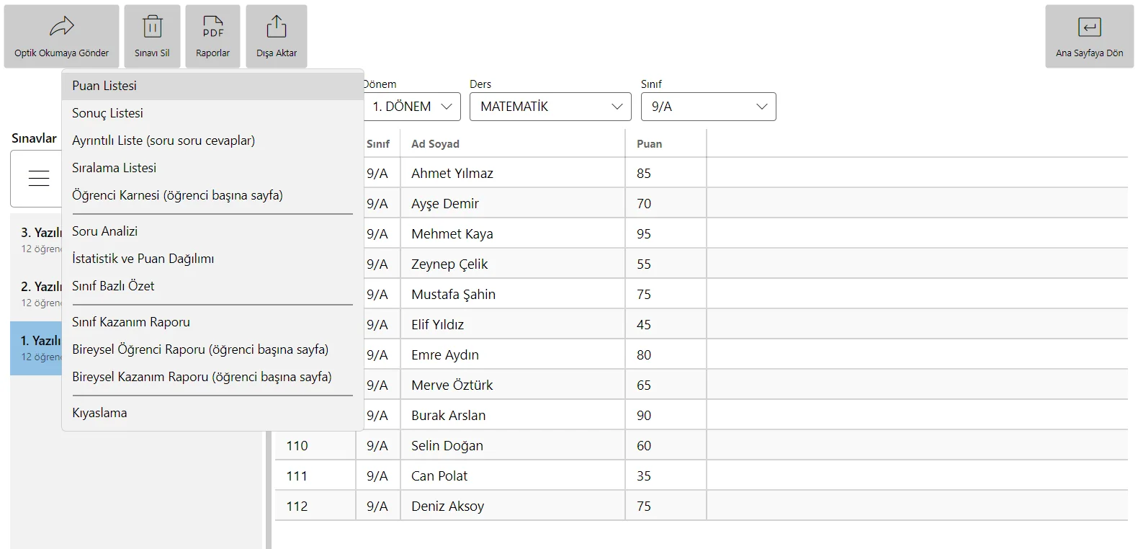Sort by the Puan column header
The image size is (1138, 549).
click(x=649, y=144)
